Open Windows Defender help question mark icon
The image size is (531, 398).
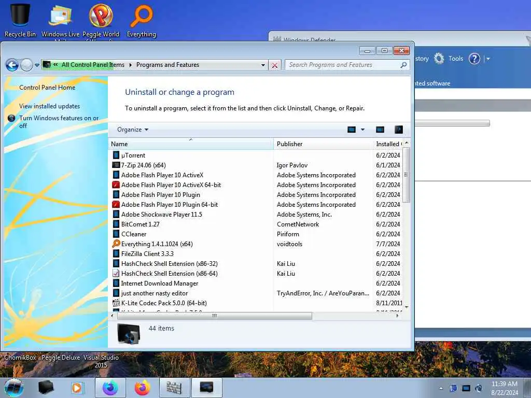pyautogui.click(x=474, y=59)
